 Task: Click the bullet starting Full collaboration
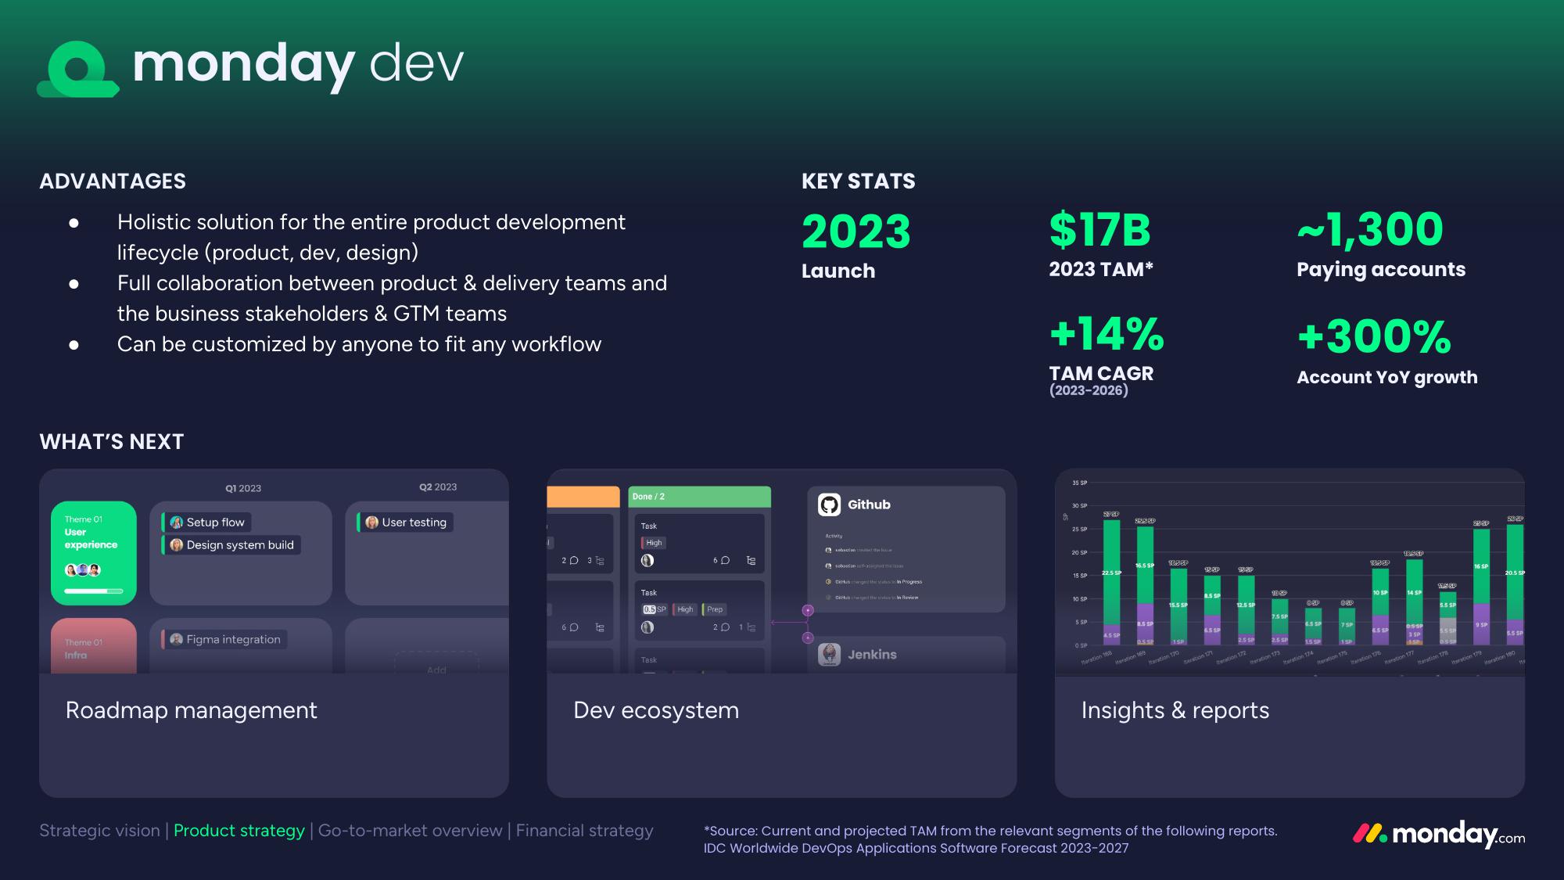(392, 298)
